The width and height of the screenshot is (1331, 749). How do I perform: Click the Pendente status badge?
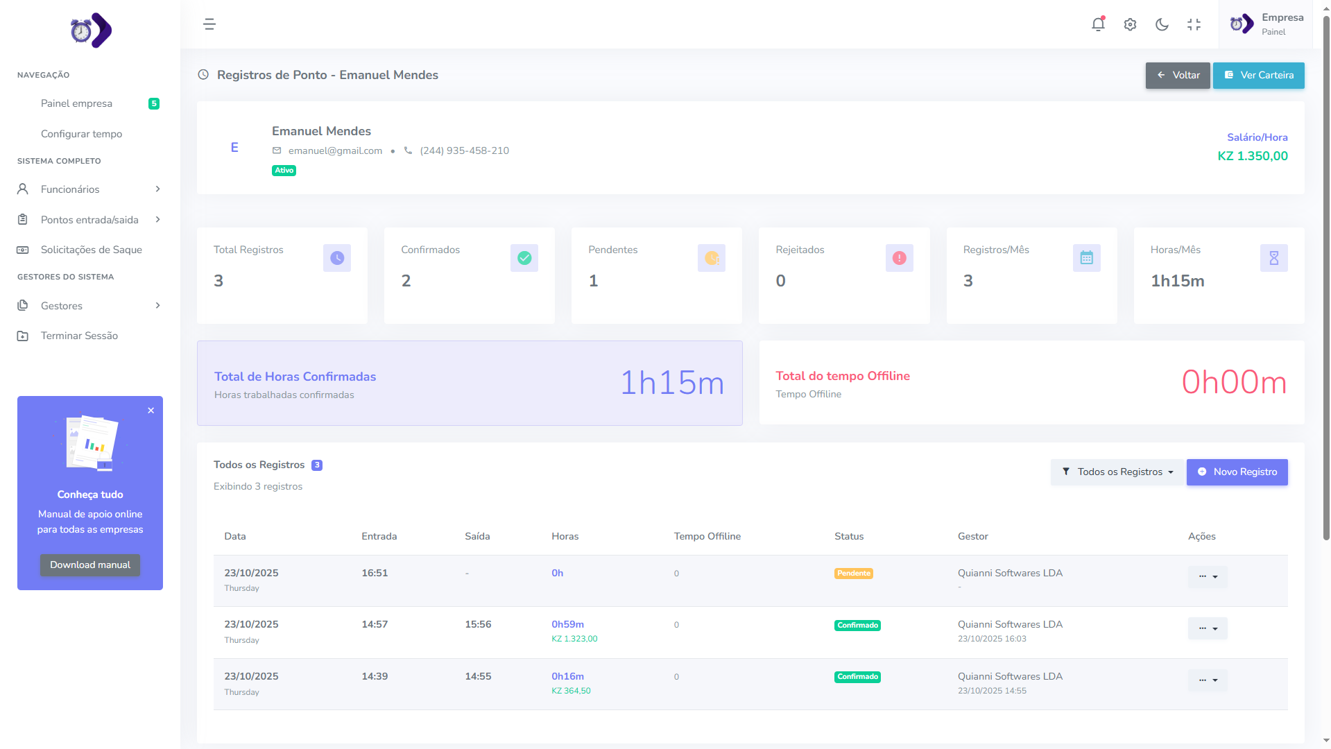tap(853, 574)
